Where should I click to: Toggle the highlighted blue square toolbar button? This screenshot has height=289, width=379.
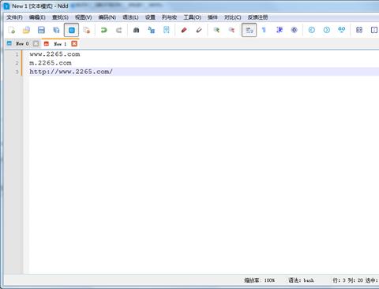pos(71,30)
